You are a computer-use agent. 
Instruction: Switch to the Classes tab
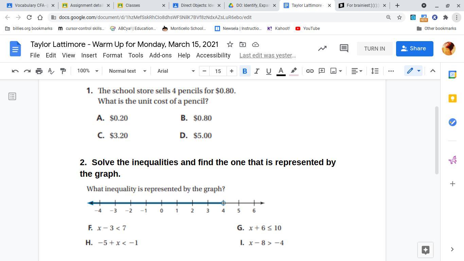point(141,5)
